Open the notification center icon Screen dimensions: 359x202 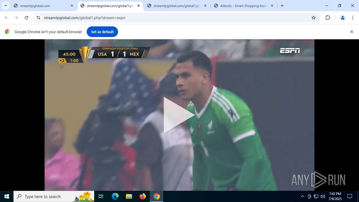pos(350,196)
